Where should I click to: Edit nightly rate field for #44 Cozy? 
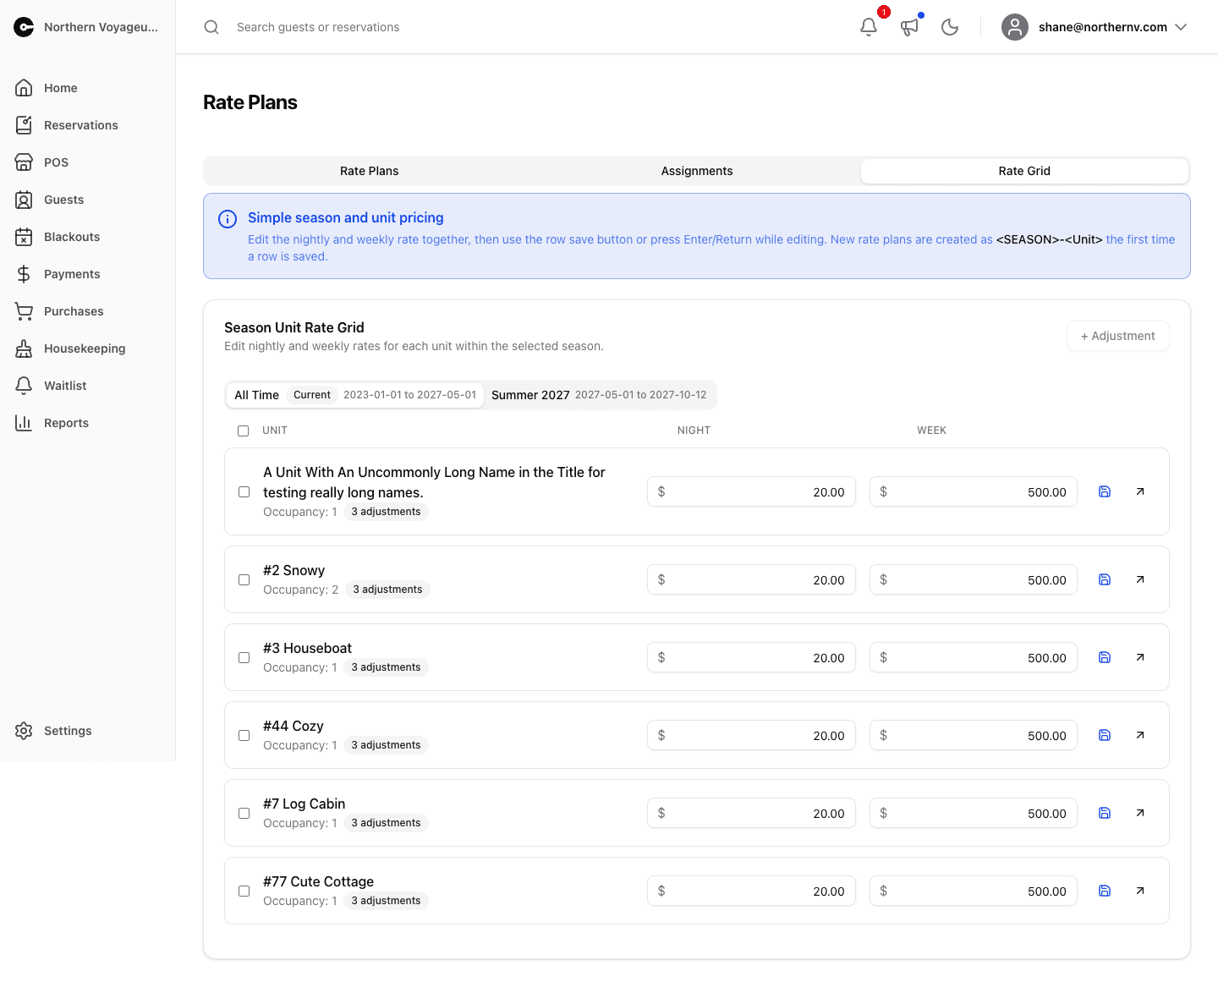pyautogui.click(x=751, y=735)
